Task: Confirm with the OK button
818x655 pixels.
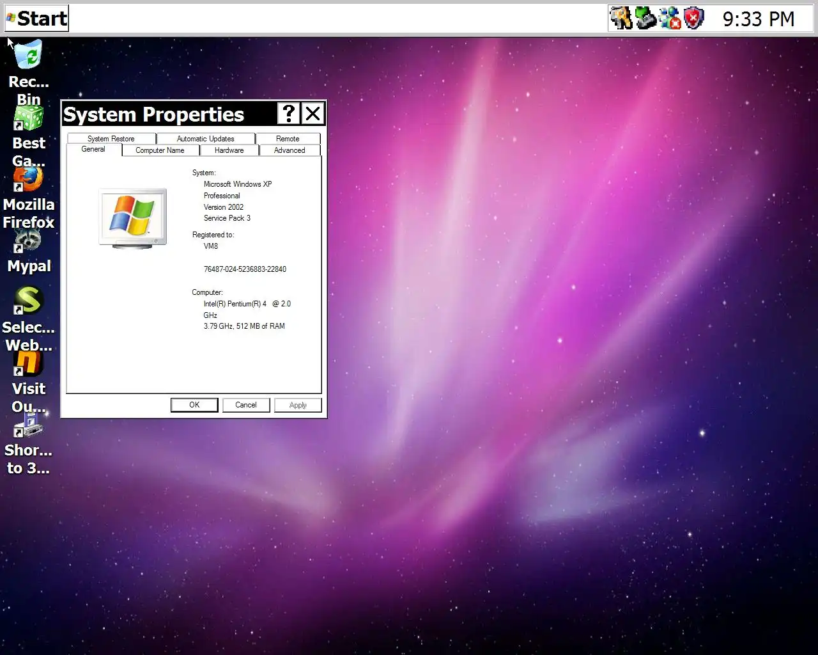Action: coord(194,405)
